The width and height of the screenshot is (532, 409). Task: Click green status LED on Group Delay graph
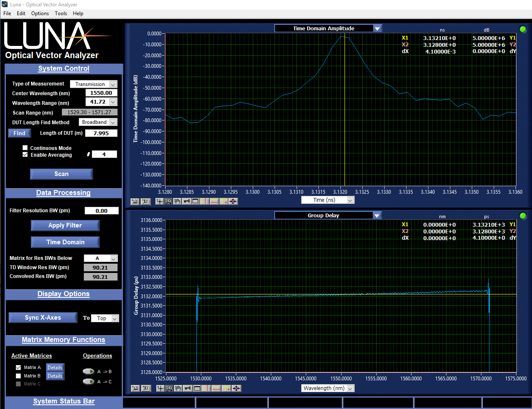click(523, 216)
